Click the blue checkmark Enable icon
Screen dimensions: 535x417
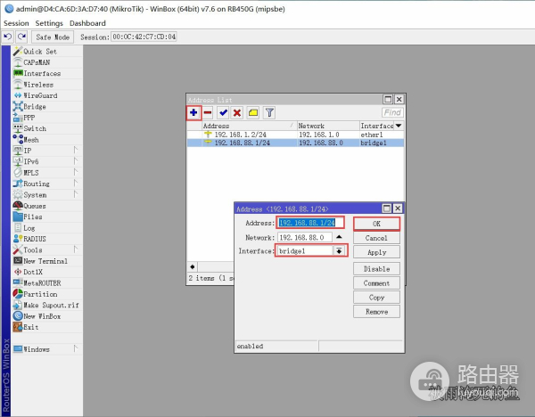[x=223, y=112]
